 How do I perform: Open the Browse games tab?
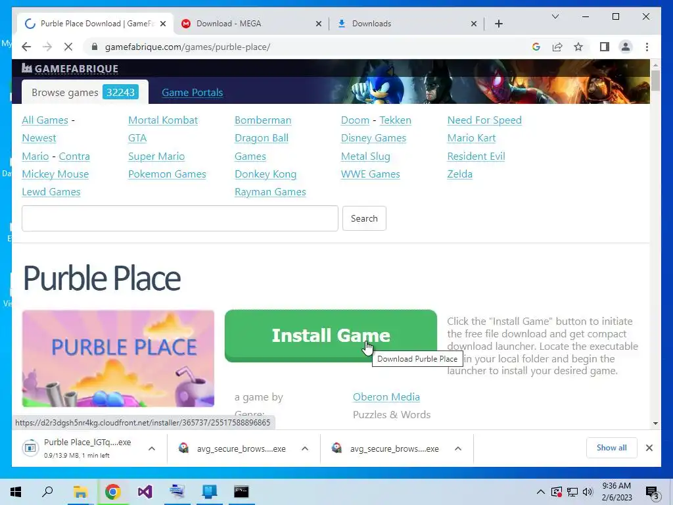point(85,92)
